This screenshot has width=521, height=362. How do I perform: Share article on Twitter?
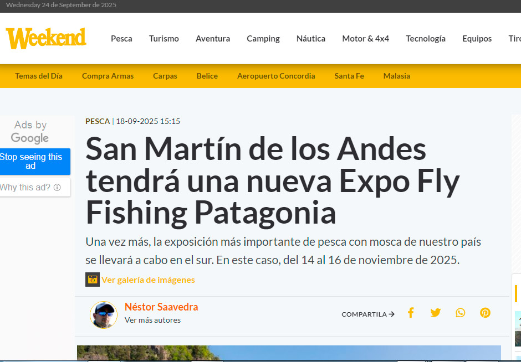436,313
